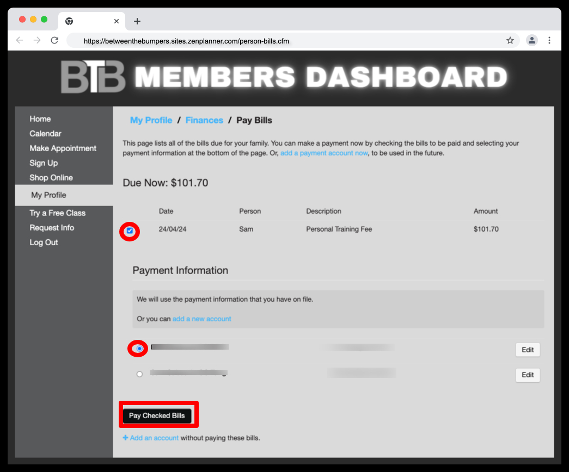569x472 pixels.
Task: Close the current browser tab
Action: (x=117, y=21)
